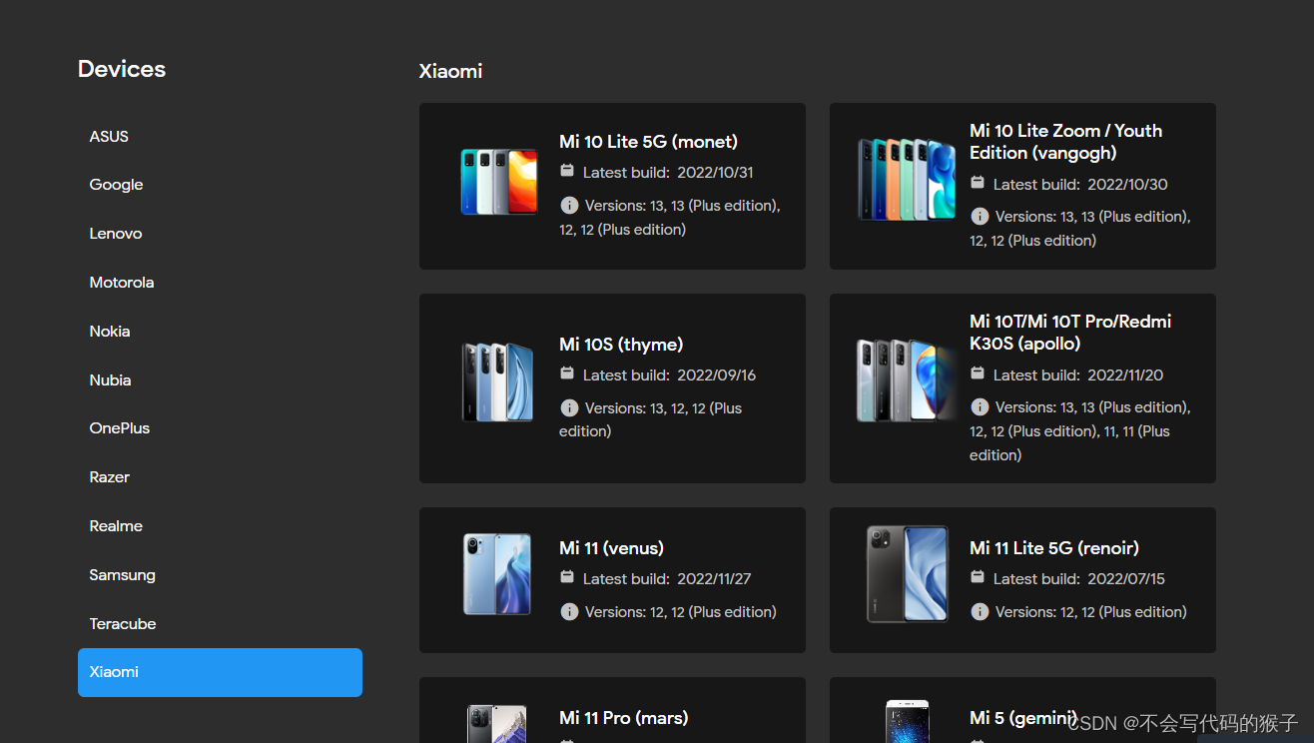Click versions info icon on the thyme card

click(569, 407)
